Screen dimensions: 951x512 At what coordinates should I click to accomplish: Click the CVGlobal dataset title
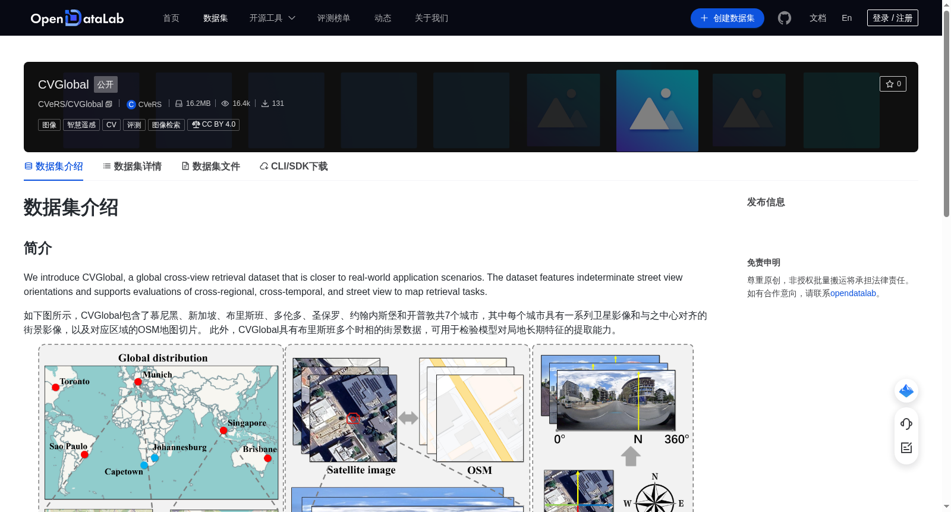pos(64,84)
